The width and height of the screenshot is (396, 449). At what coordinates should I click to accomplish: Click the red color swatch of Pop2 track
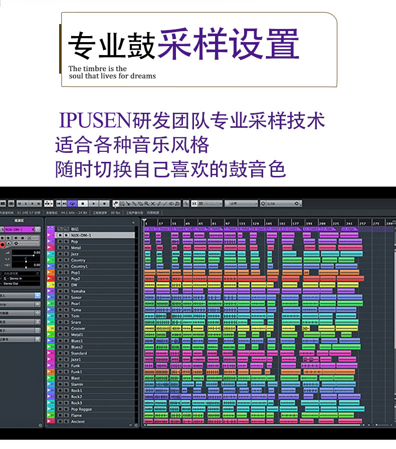tap(51, 278)
